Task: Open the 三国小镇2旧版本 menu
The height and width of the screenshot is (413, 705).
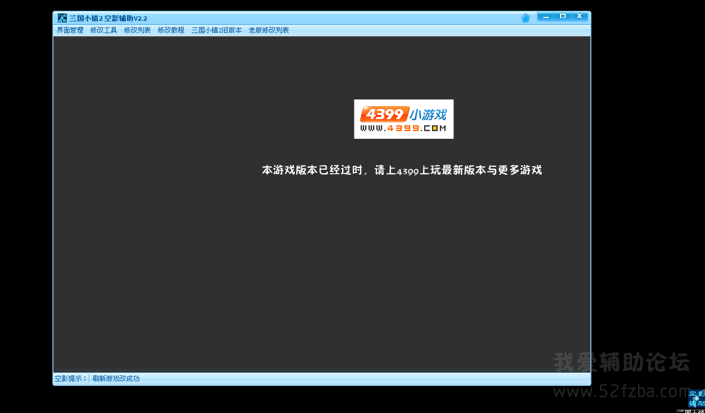Action: (x=216, y=30)
